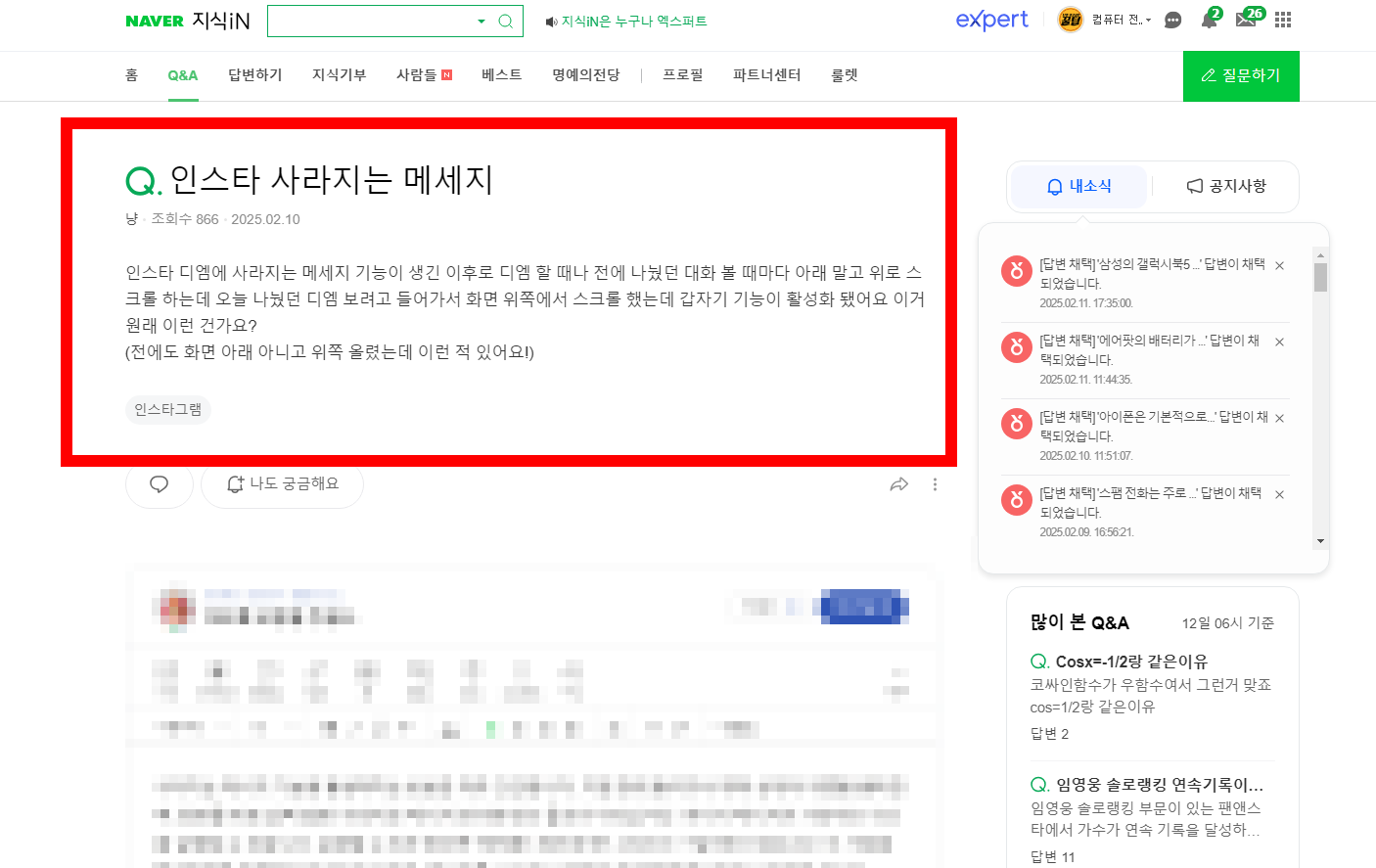
Task: Open the mail icon with 26 badge
Action: pos(1247,20)
